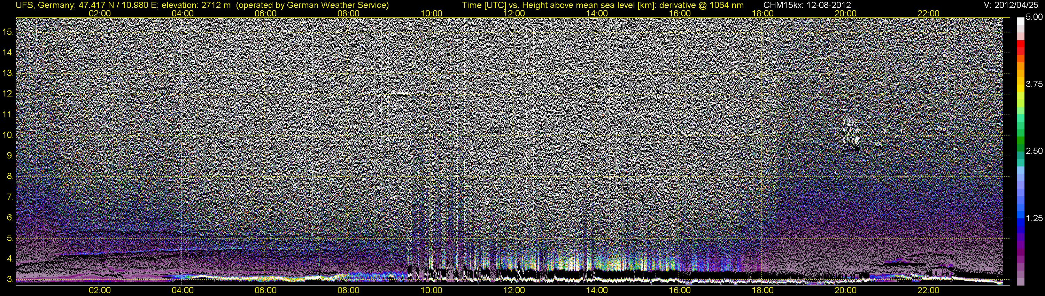This screenshot has width=1045, height=296.
Task: Click the height axis label '13.'
Action: tap(8, 73)
